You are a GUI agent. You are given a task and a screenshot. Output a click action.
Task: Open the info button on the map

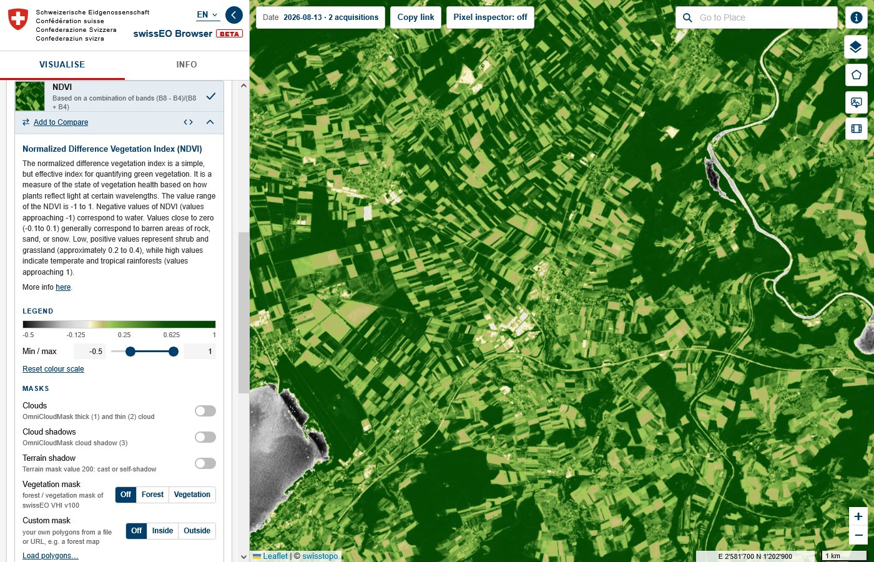pos(857,17)
